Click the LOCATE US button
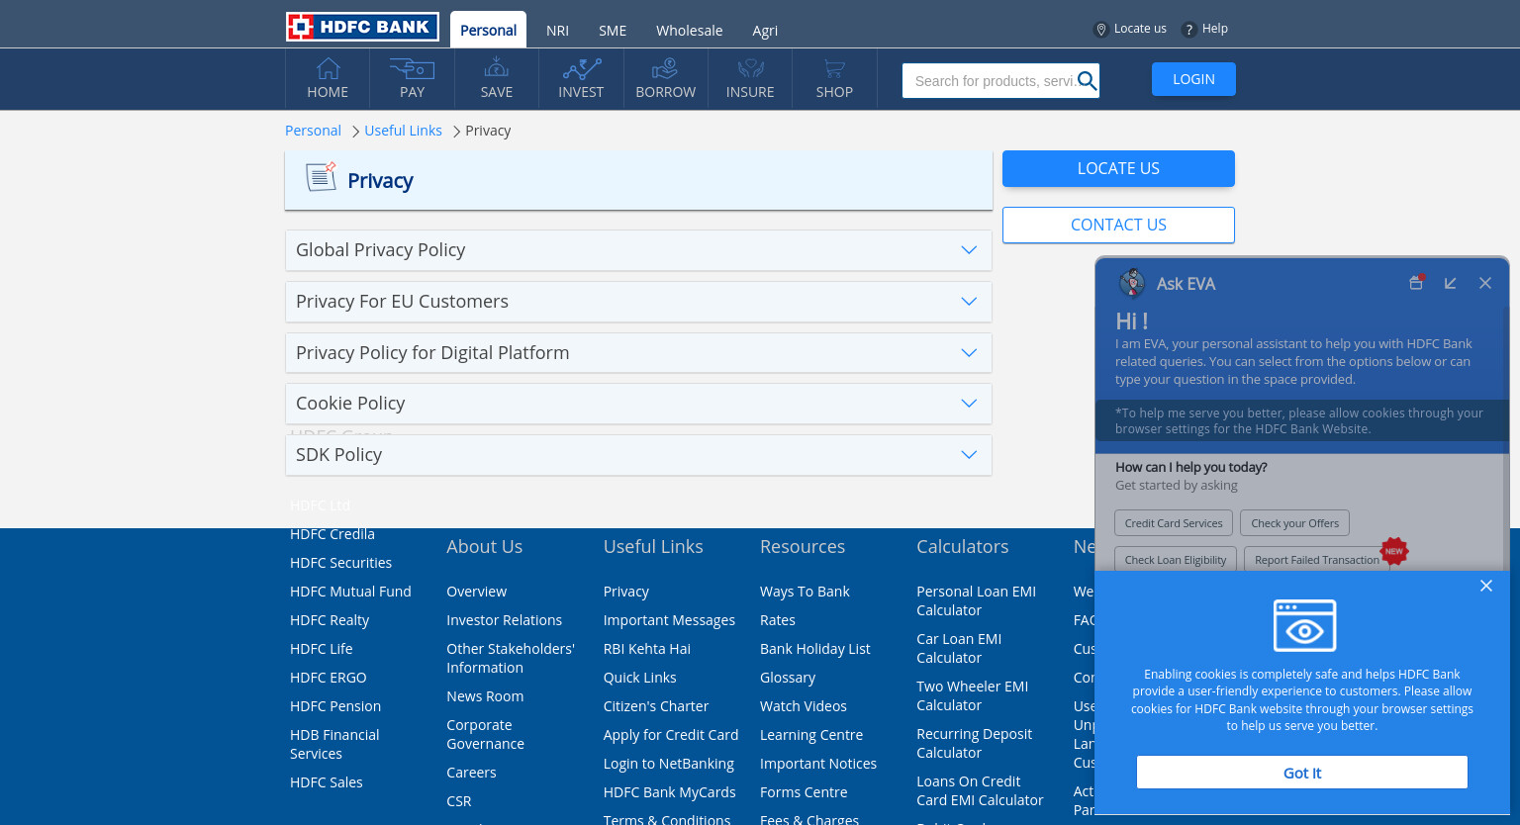This screenshot has height=825, width=1520. [x=1118, y=168]
